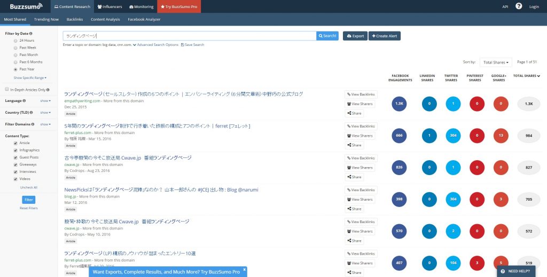Screen dimensions: 547x277
Task: Click Google+ shares circle showing 3 for NewsPicks row
Action: 501,199
